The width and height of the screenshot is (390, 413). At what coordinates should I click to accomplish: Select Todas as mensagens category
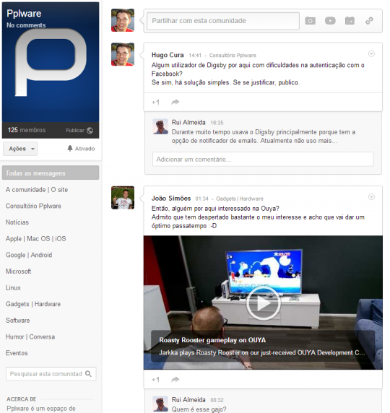pos(51,173)
